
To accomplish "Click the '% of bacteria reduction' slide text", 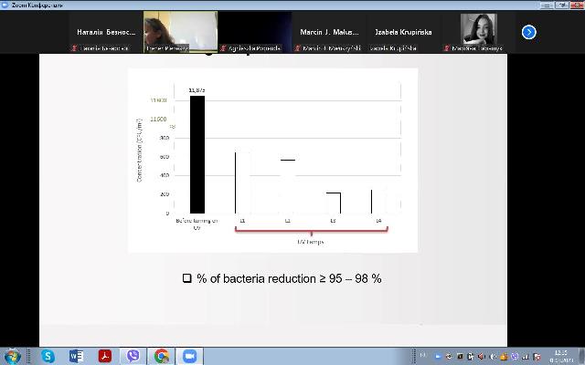I will coord(289,278).
